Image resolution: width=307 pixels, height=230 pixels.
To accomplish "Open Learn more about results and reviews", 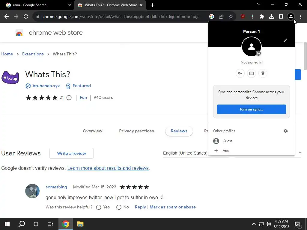I will pos(108,168).
